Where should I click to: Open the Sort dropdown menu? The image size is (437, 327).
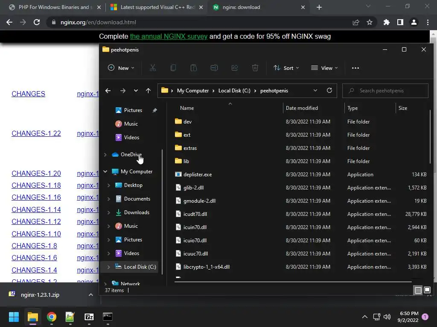(x=286, y=68)
